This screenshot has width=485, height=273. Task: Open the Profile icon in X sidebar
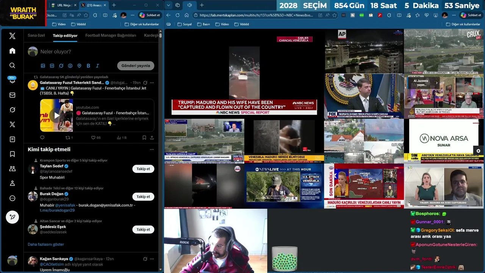click(x=13, y=184)
